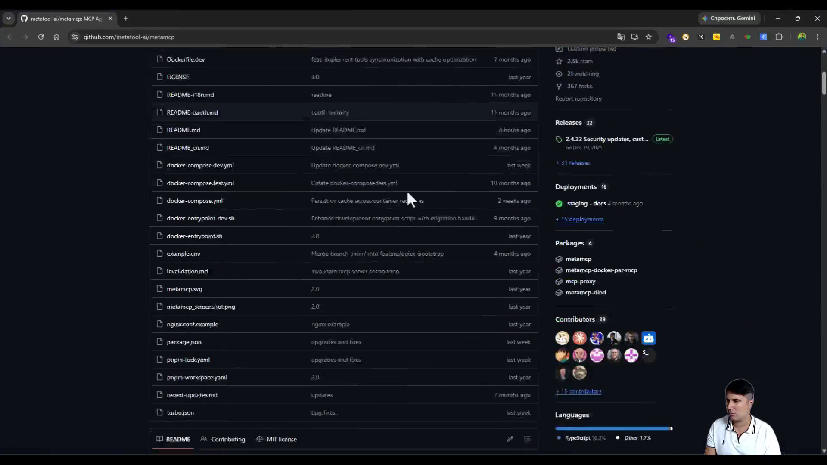The image size is (827, 465).
Task: Open the blue bot contributor avatar
Action: [x=648, y=338]
